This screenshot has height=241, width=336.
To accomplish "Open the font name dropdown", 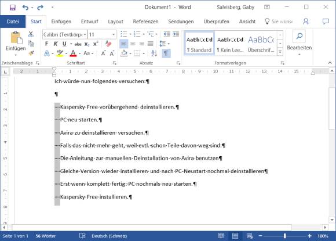I will 65,35.
